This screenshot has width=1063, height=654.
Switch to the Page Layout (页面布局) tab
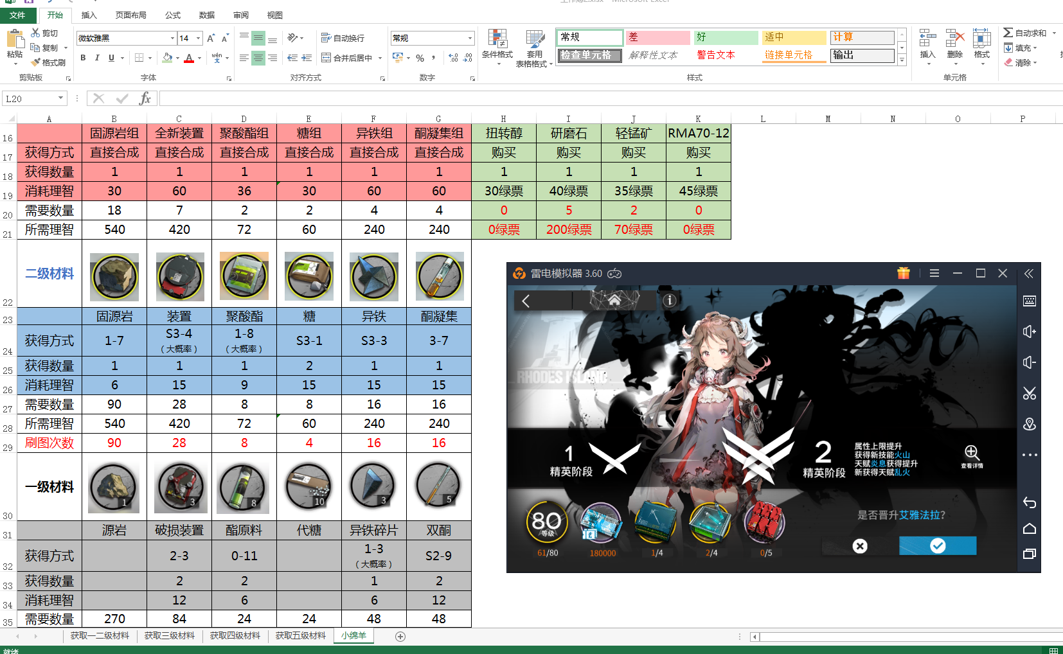(130, 15)
